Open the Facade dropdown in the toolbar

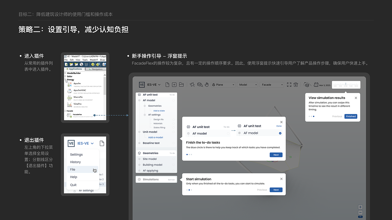tap(272, 85)
